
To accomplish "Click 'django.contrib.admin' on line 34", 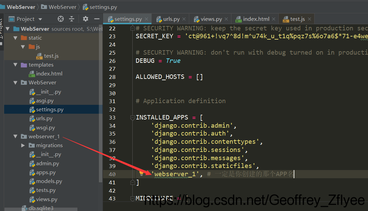I will 192,126.
